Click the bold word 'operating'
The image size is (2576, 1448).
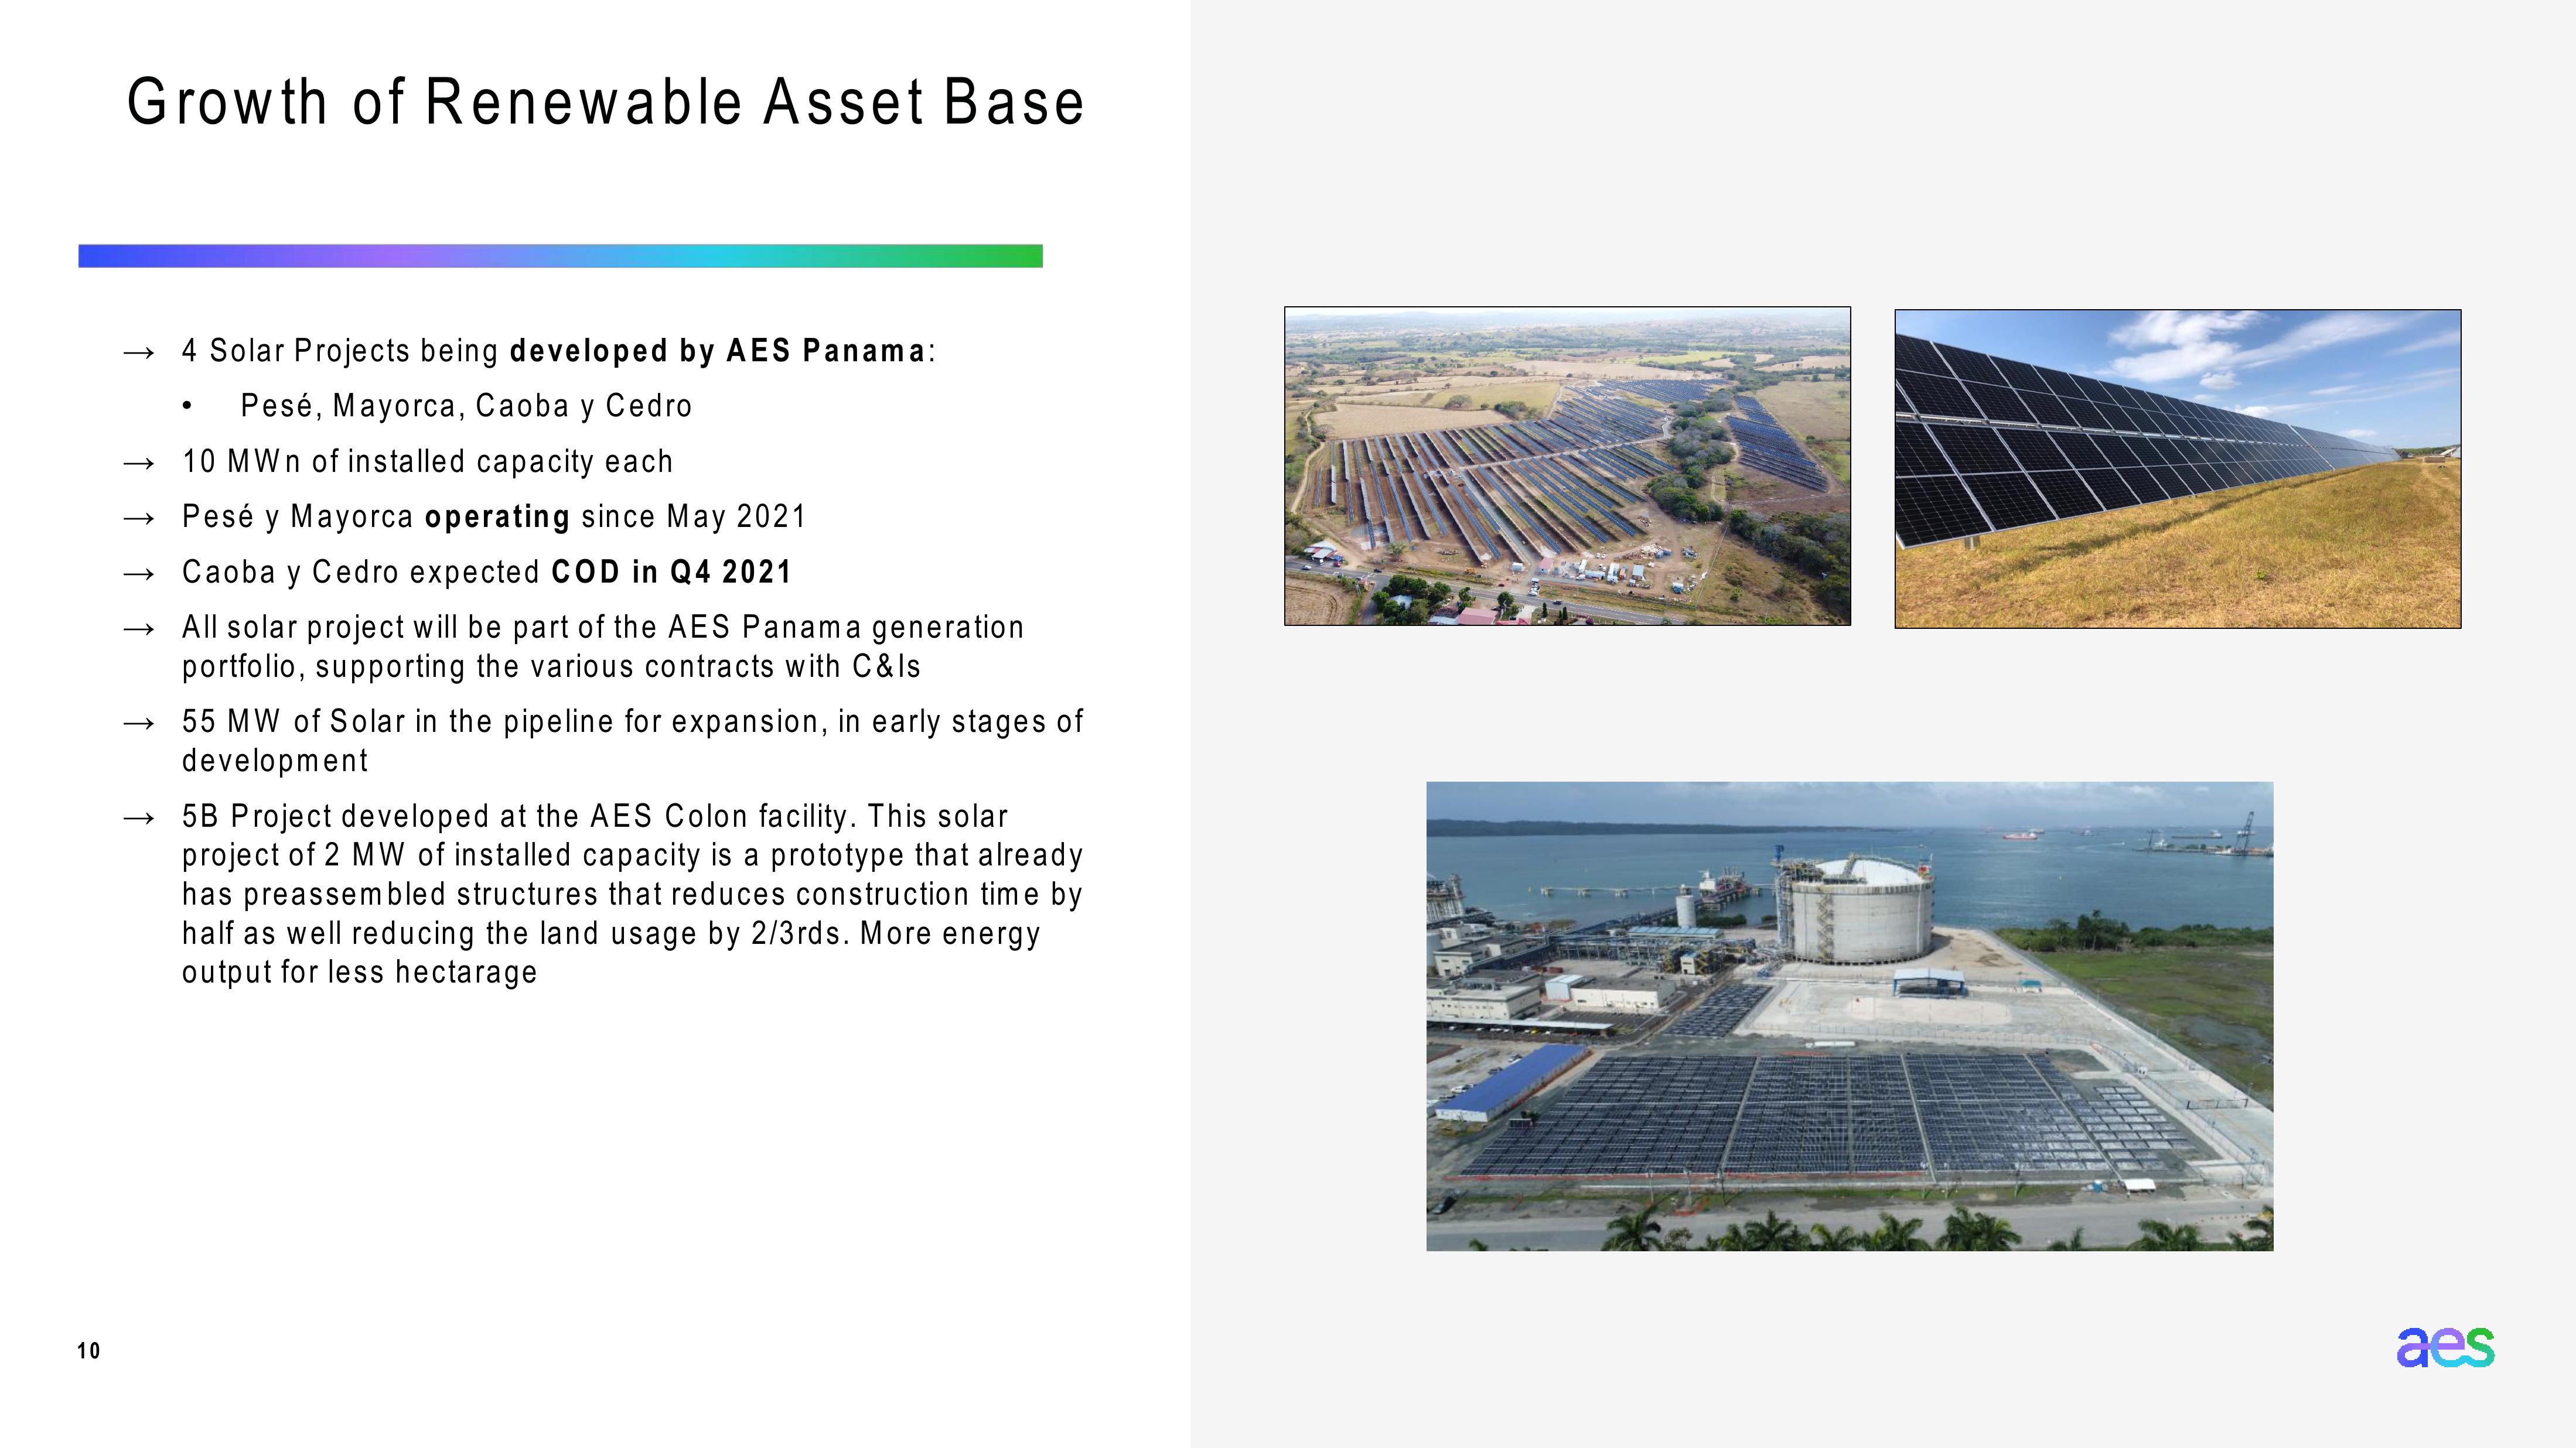pyautogui.click(x=498, y=516)
